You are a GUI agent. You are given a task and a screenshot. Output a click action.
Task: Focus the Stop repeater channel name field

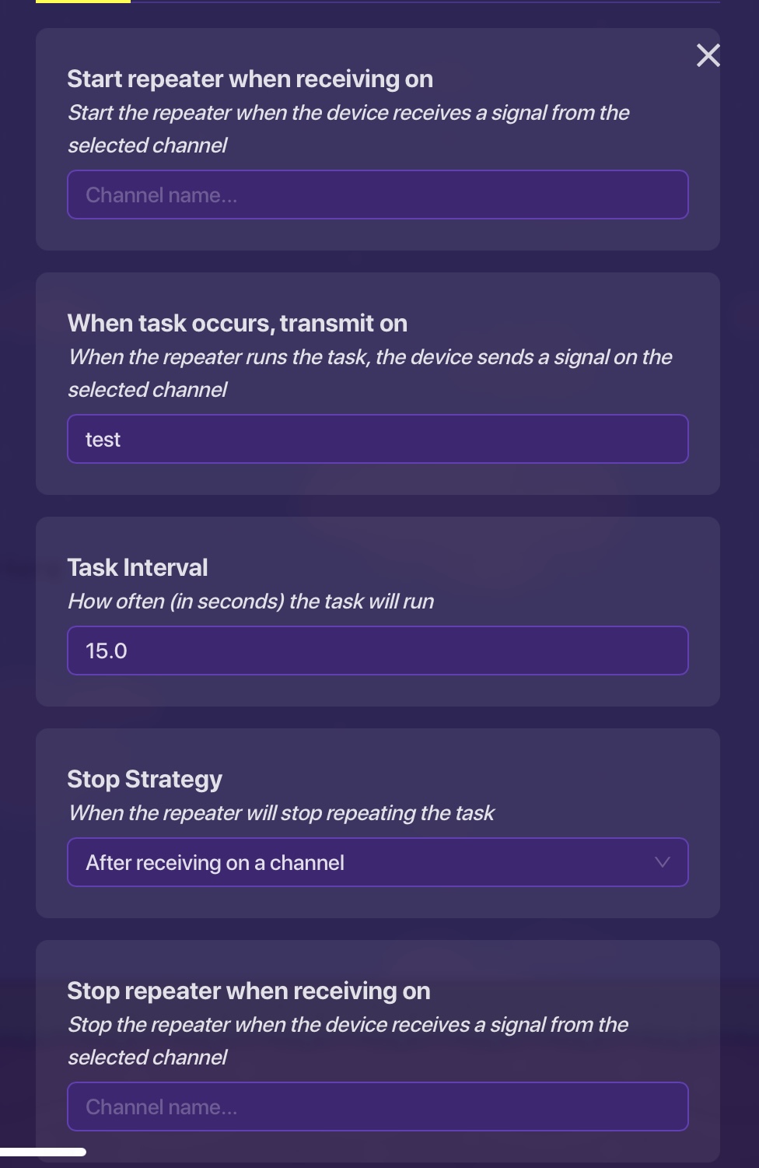(377, 1107)
